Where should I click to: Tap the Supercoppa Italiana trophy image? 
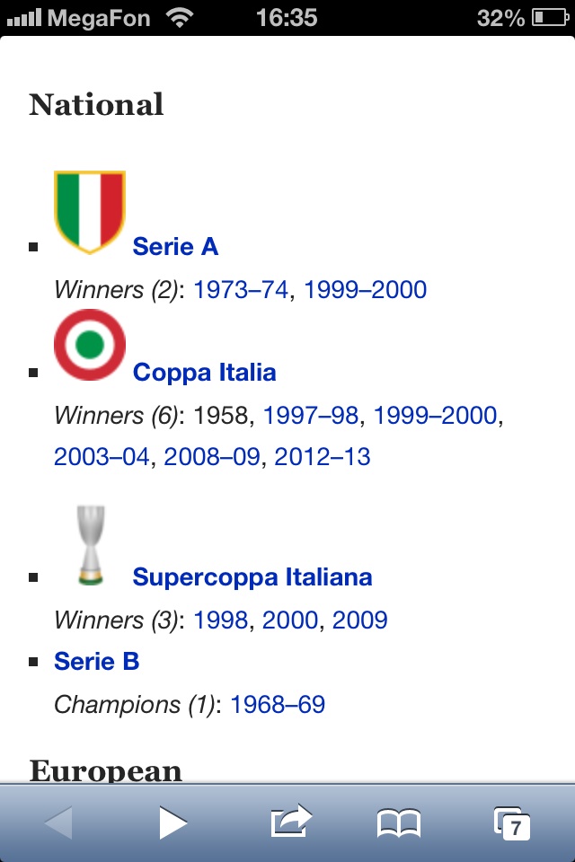[90, 545]
